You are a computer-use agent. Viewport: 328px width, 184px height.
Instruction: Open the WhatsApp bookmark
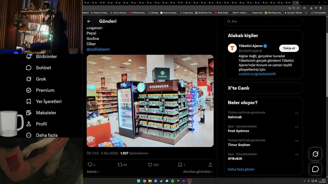[x=153, y=13]
